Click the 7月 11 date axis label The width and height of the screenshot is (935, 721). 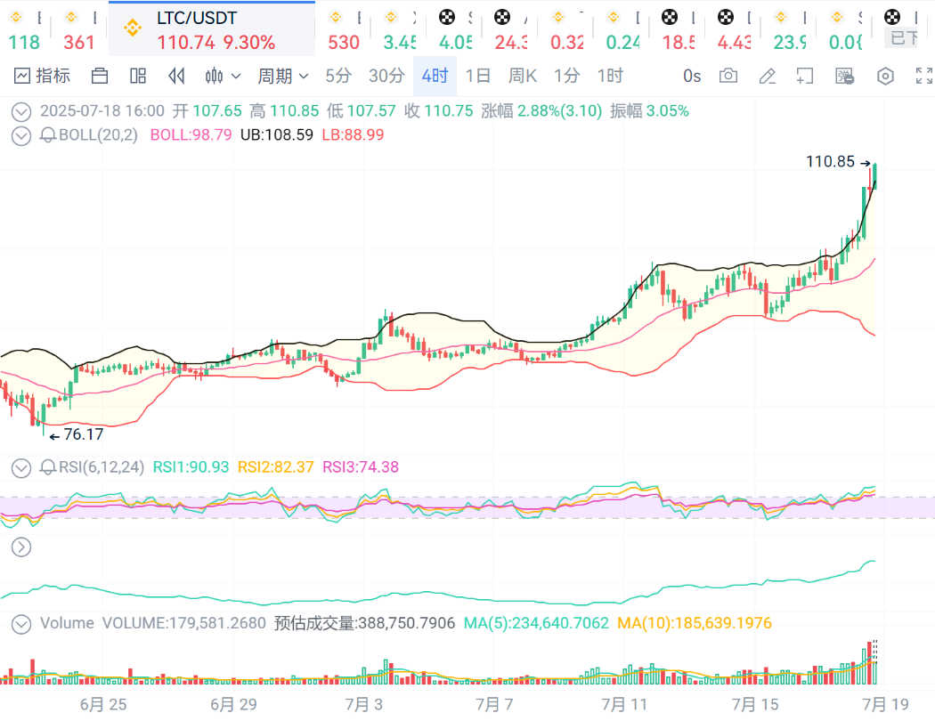tap(624, 705)
